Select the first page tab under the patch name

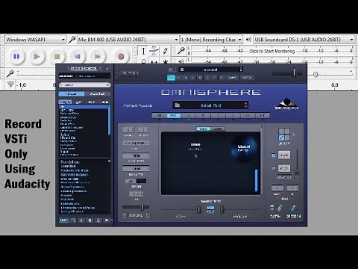tap(160, 116)
